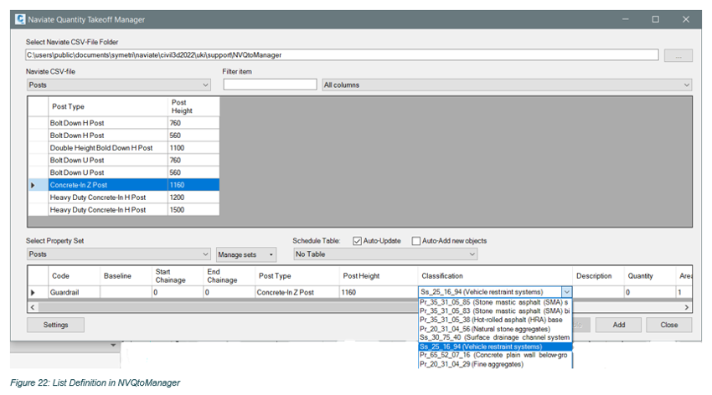Select Bolt Down H Post row with 760

point(123,123)
